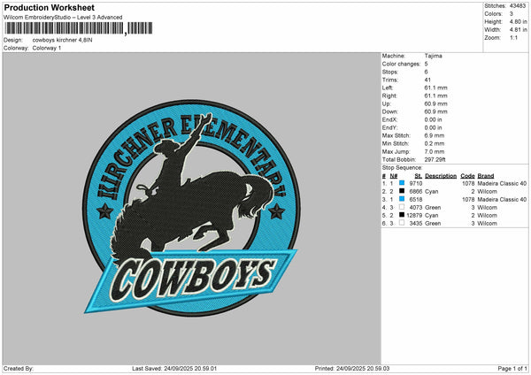Click the 'Code' column header
Screen dimensions: 531x375
[467, 176]
